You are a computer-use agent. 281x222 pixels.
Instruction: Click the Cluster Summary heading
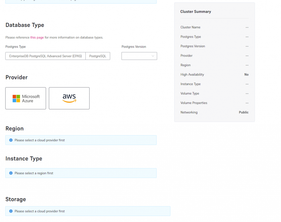coord(196,12)
